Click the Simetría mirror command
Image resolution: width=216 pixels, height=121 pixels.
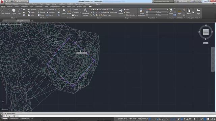coord(41,12)
